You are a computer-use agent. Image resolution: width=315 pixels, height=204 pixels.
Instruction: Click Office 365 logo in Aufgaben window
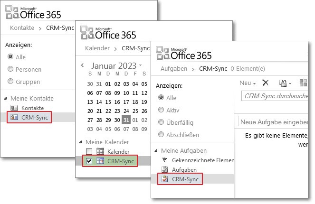pyautogui.click(x=184, y=53)
